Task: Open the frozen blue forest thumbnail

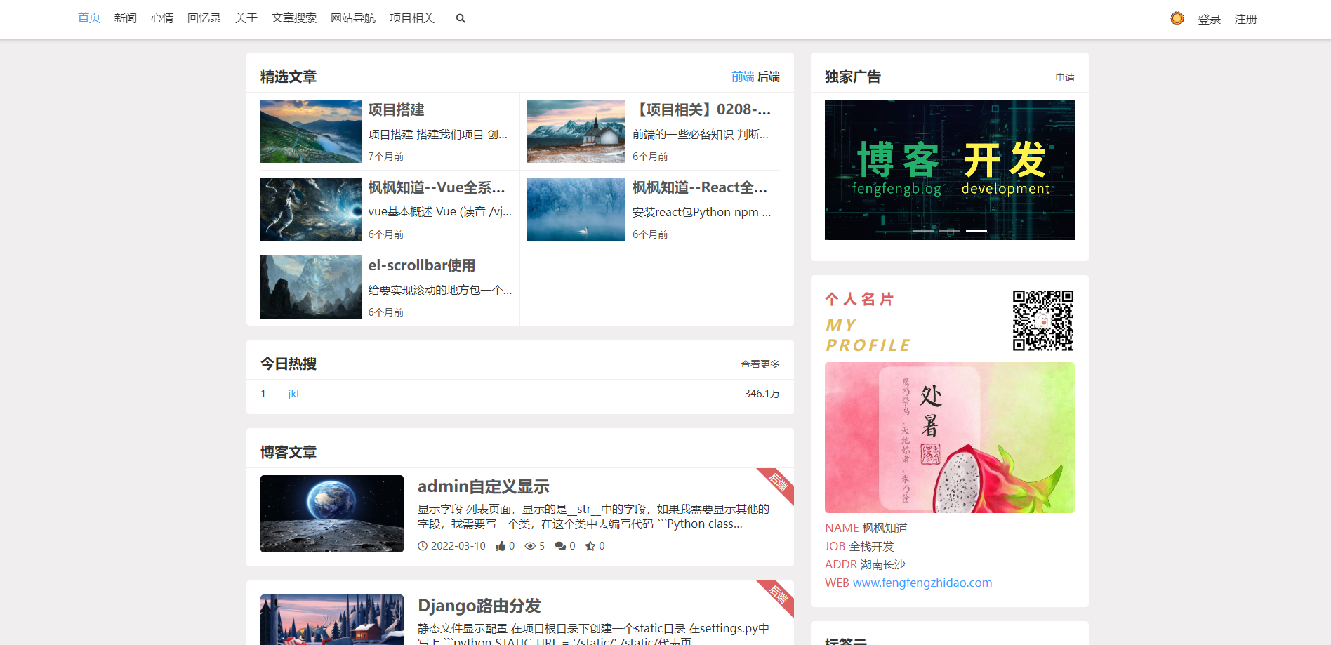Action: [576, 209]
